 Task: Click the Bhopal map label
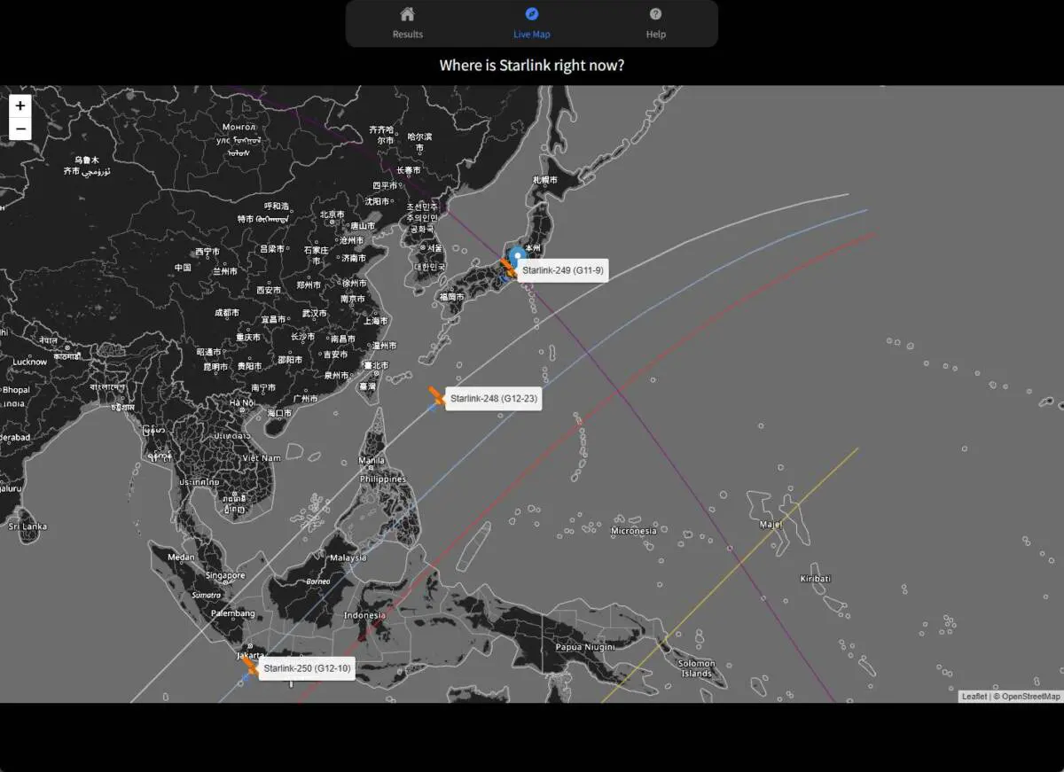point(16,390)
